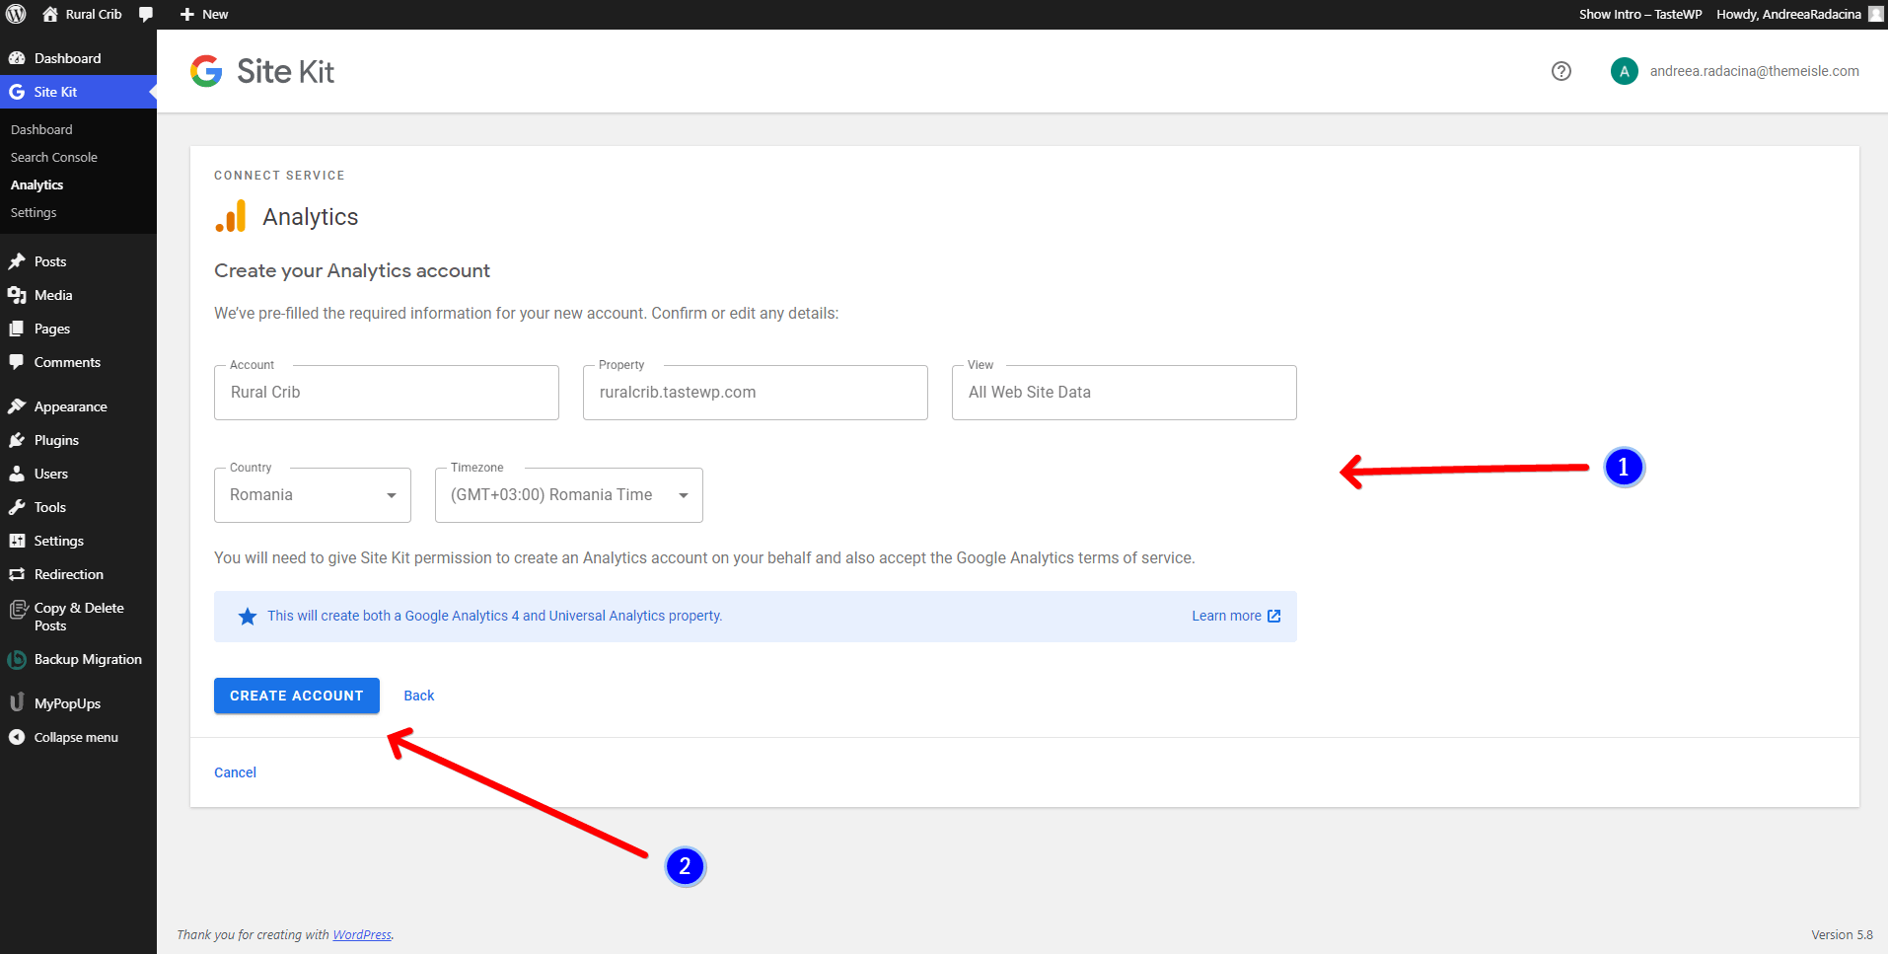
Task: Click the Backup Migration icon in sidebar
Action: [17, 659]
